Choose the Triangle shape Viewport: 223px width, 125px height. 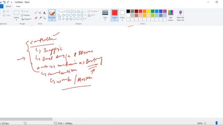[82, 11]
